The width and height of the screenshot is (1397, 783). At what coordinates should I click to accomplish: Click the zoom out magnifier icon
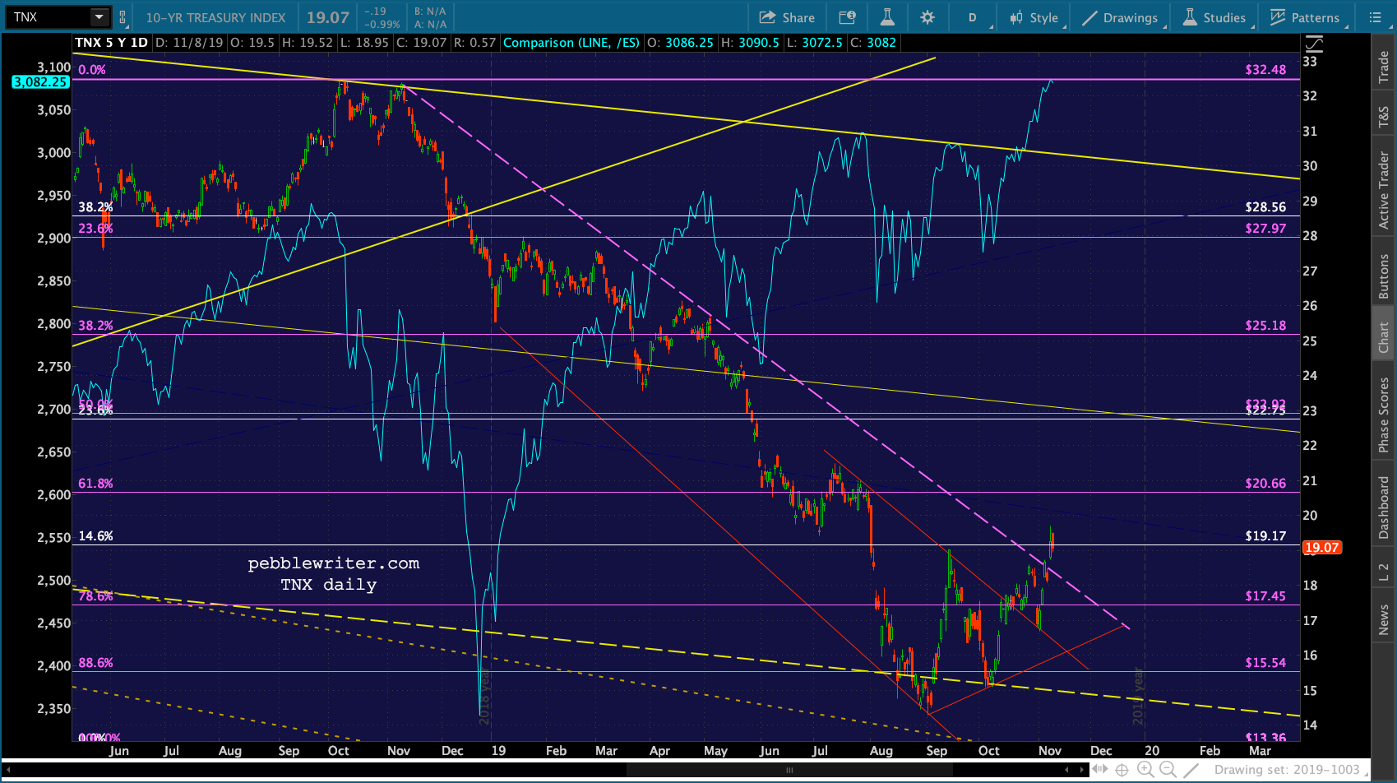(1168, 770)
